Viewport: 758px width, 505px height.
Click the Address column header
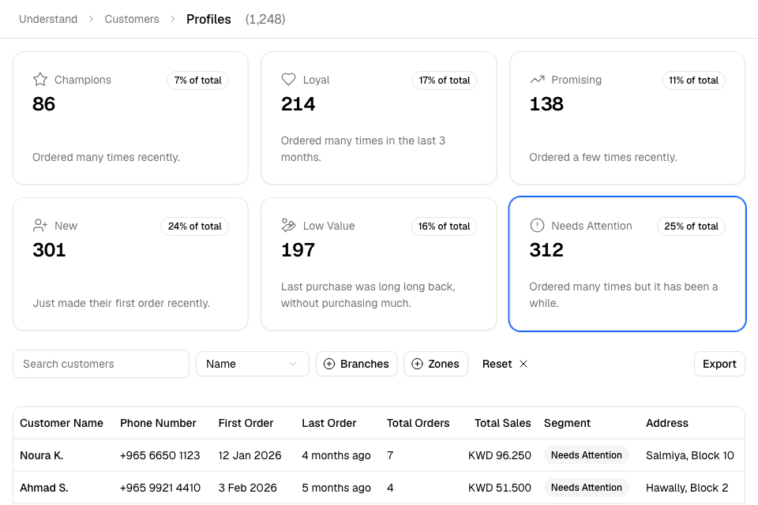(x=667, y=423)
